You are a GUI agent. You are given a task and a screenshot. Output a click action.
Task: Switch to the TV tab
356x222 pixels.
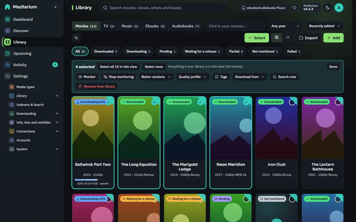(x=109, y=26)
